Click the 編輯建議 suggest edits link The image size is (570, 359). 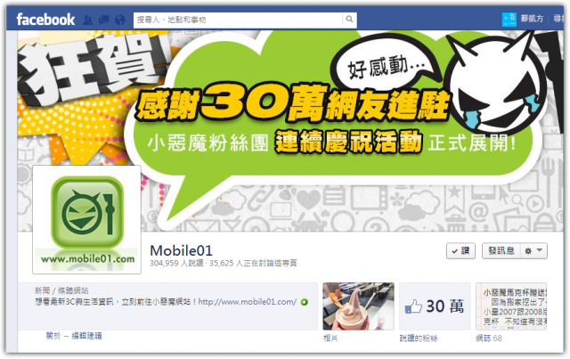[86, 336]
